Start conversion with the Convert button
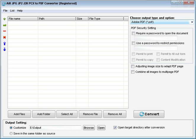The image size is (196, 139). pyautogui.click(x=149, y=114)
